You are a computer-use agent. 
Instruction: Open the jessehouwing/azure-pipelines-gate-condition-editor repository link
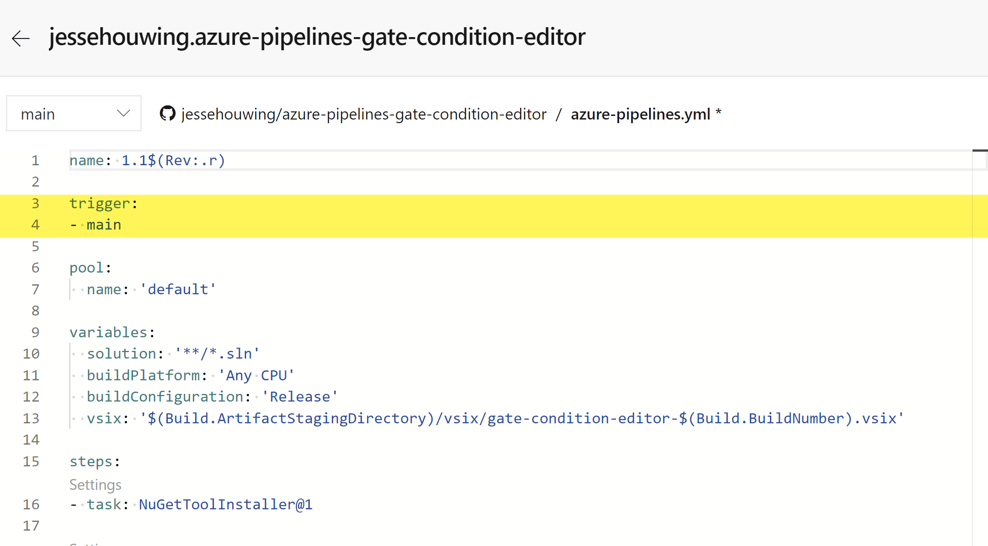[x=363, y=114]
